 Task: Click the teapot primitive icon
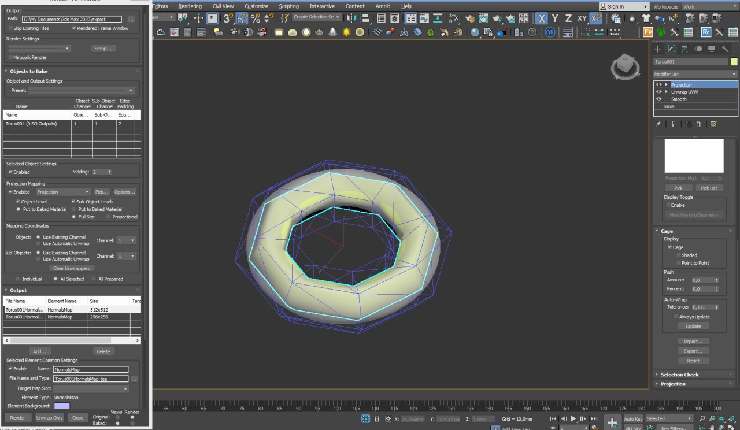pyautogui.click(x=319, y=32)
